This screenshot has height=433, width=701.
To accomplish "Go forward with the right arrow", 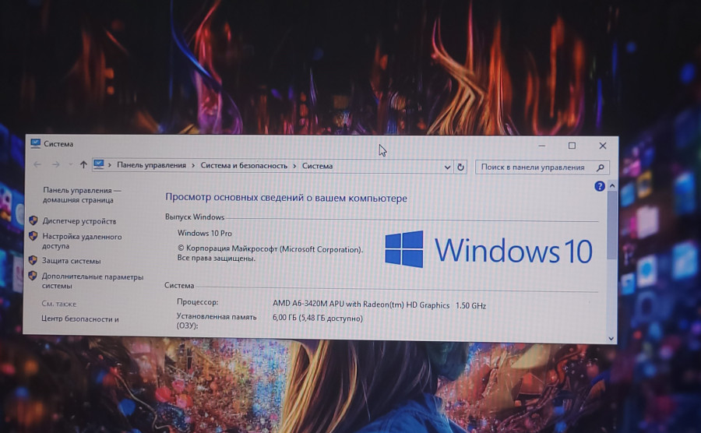I will [x=56, y=164].
